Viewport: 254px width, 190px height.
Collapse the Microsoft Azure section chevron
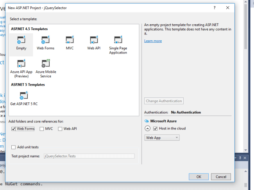pos(147,128)
